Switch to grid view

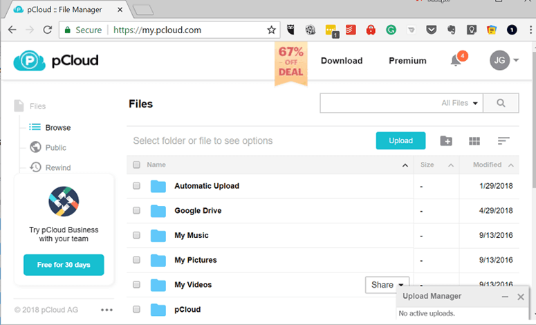(474, 141)
